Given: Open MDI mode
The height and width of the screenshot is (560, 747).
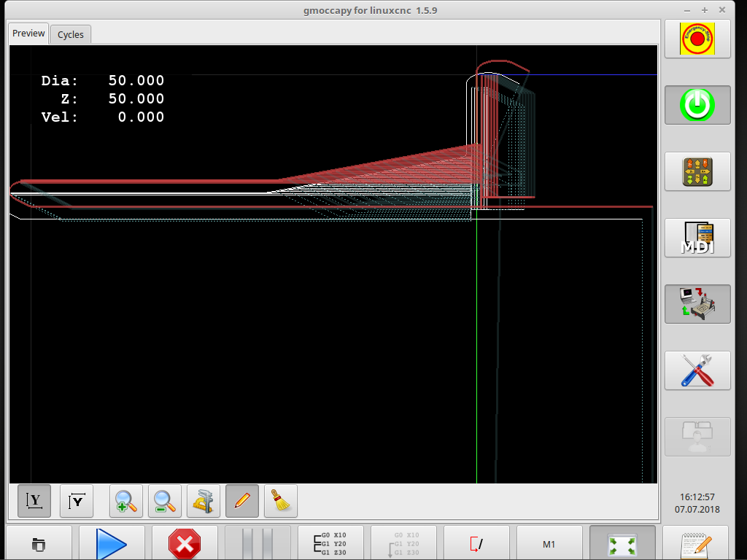Looking at the screenshot, I should pos(697,238).
